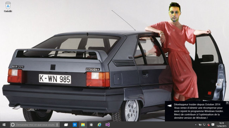Image resolution: width=229 pixels, height=128 pixels.
Task: Launch Visual Studio from the taskbar
Action: [x=107, y=124]
